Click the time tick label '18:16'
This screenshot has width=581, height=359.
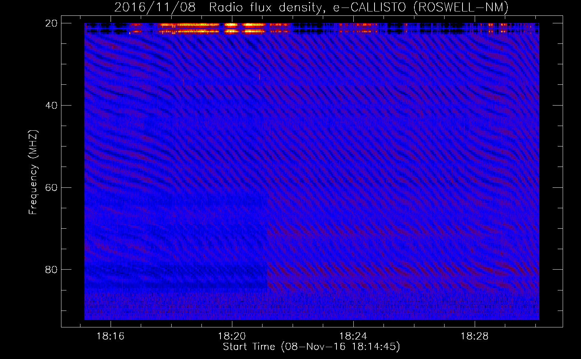point(111,336)
